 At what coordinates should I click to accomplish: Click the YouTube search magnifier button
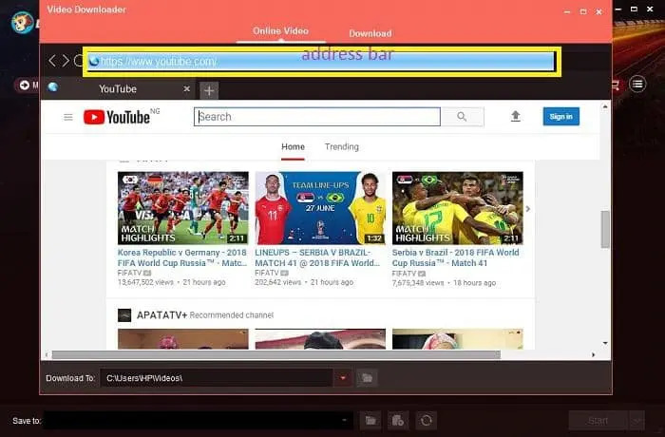coord(462,117)
